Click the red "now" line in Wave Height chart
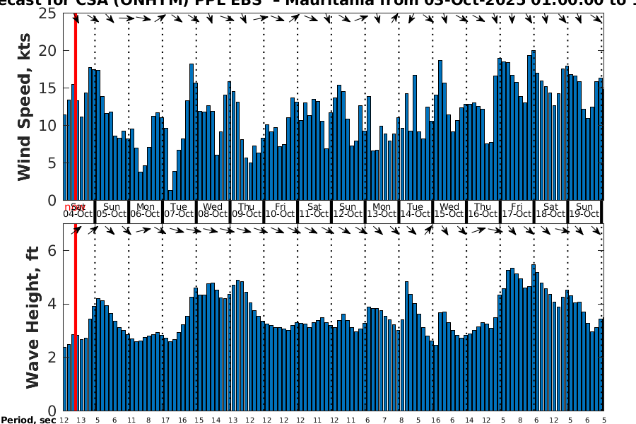This screenshot has width=636, height=424. click(76, 318)
